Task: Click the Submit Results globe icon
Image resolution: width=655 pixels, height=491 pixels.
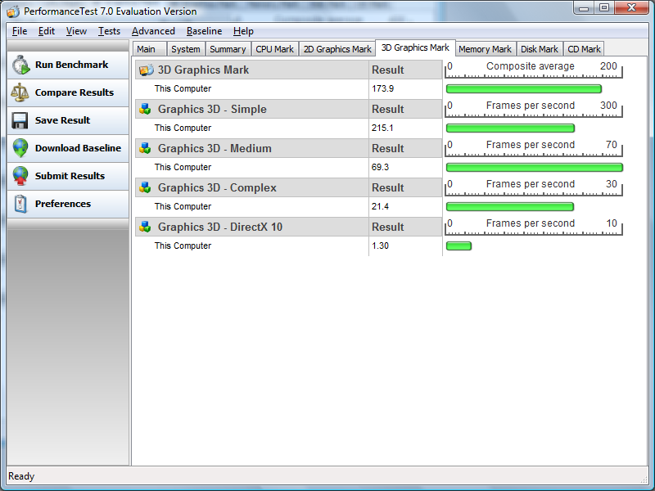Action: point(20,177)
